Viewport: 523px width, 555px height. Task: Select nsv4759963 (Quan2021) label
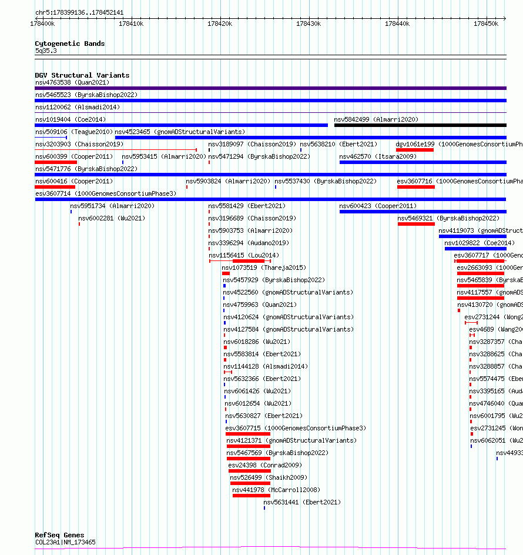coord(260,305)
